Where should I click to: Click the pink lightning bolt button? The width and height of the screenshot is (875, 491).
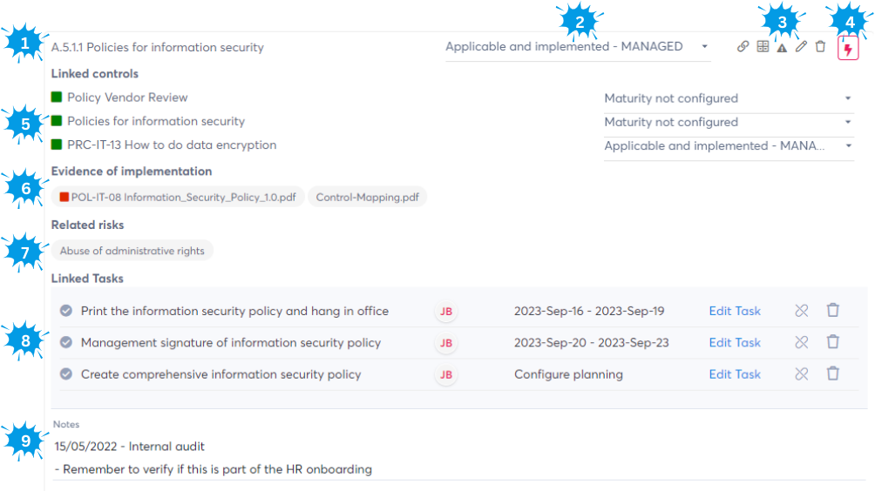coord(848,48)
